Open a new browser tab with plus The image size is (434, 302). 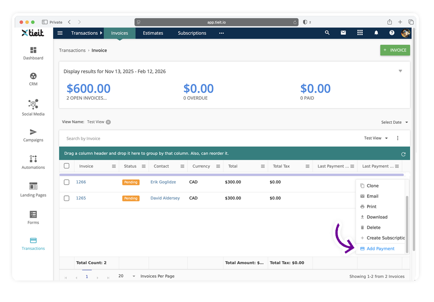[400, 22]
